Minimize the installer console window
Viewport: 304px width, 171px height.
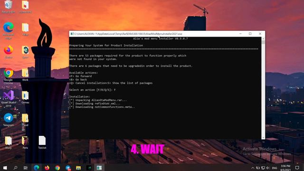pos(240,34)
